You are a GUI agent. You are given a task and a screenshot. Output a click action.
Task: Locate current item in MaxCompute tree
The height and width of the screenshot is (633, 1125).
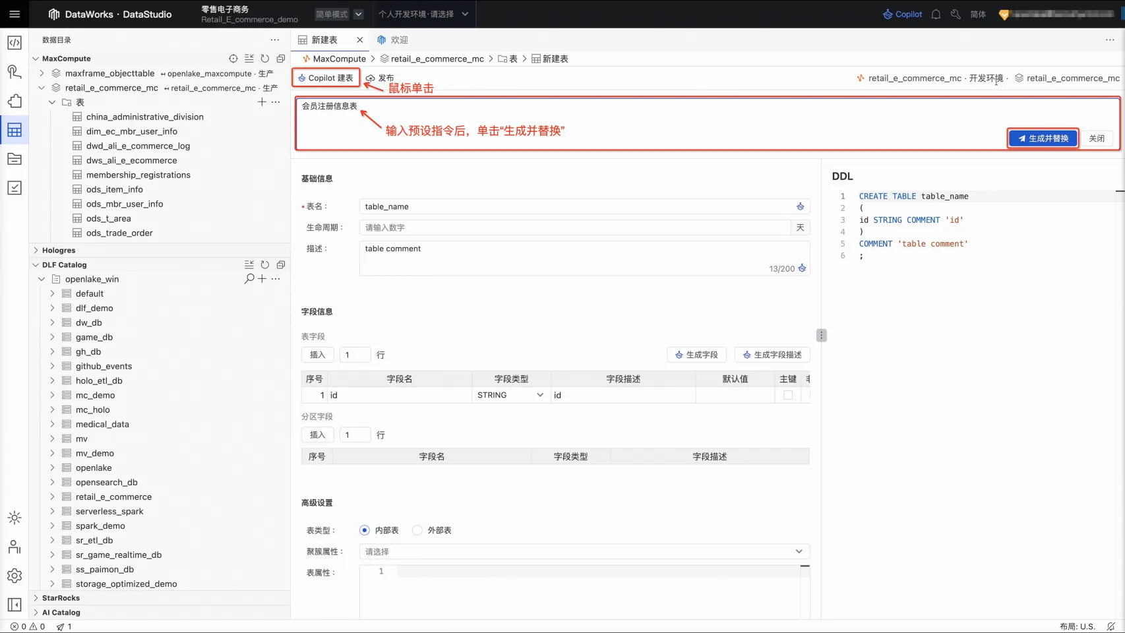(233, 59)
